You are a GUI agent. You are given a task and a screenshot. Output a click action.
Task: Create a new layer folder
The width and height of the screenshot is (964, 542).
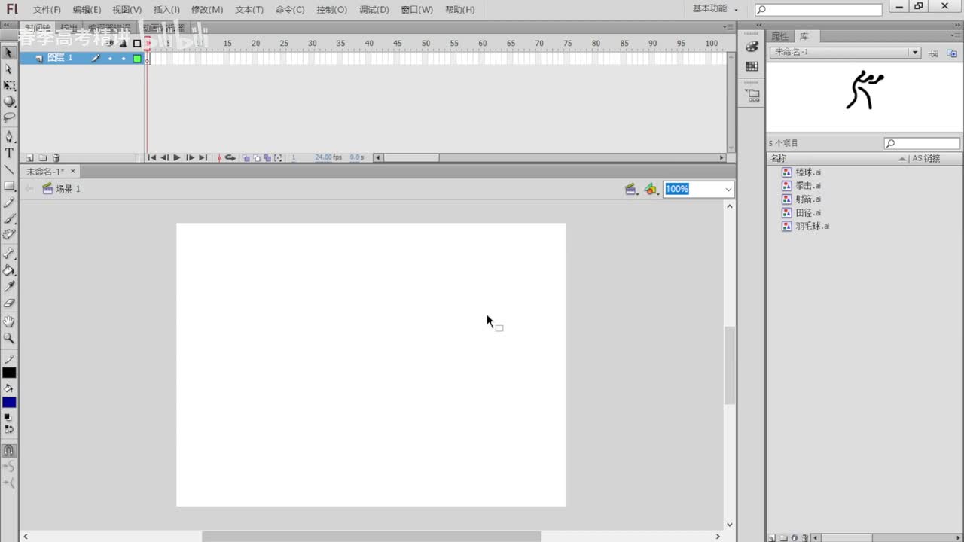coord(43,158)
